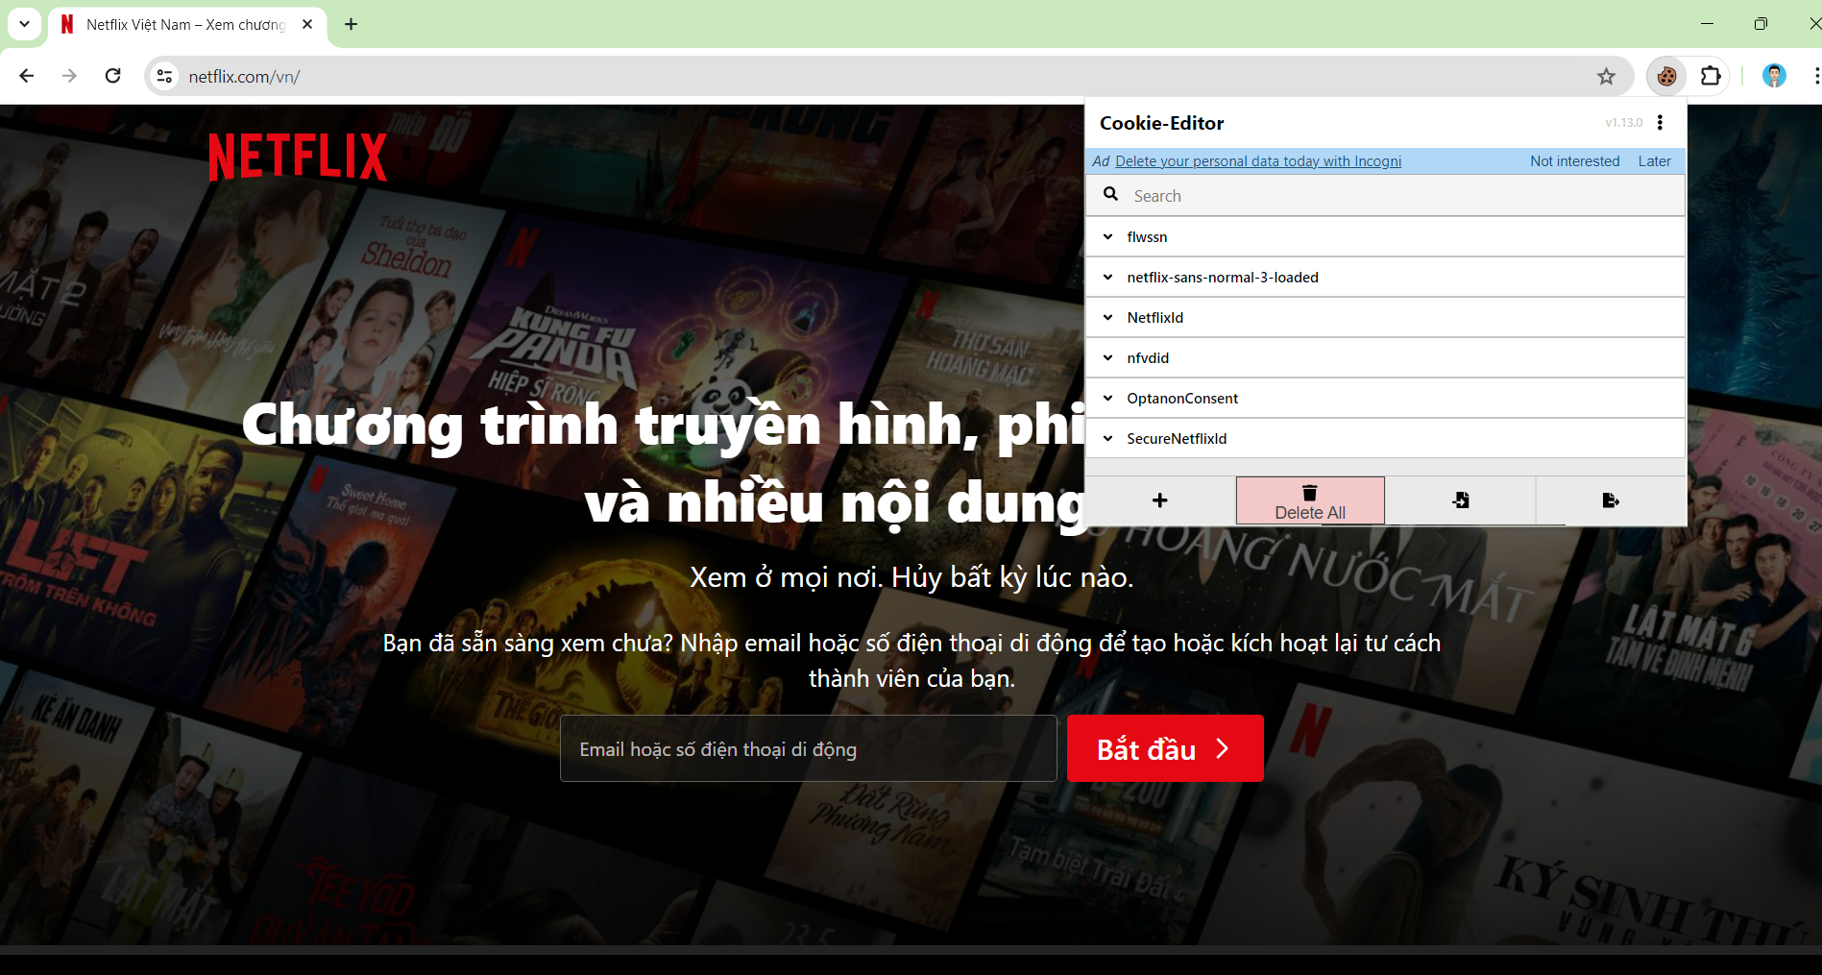The height and width of the screenshot is (975, 1822).
Task: Open the Chrome profile avatar
Action: point(1774,76)
